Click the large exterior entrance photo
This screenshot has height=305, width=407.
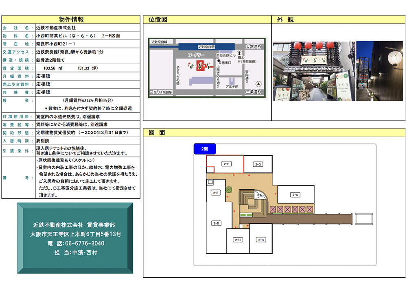click(314, 71)
